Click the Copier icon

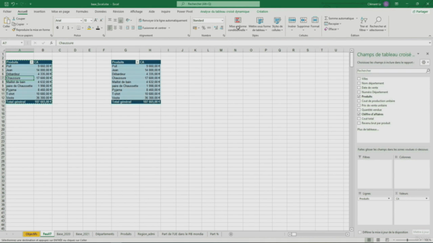tap(14, 24)
